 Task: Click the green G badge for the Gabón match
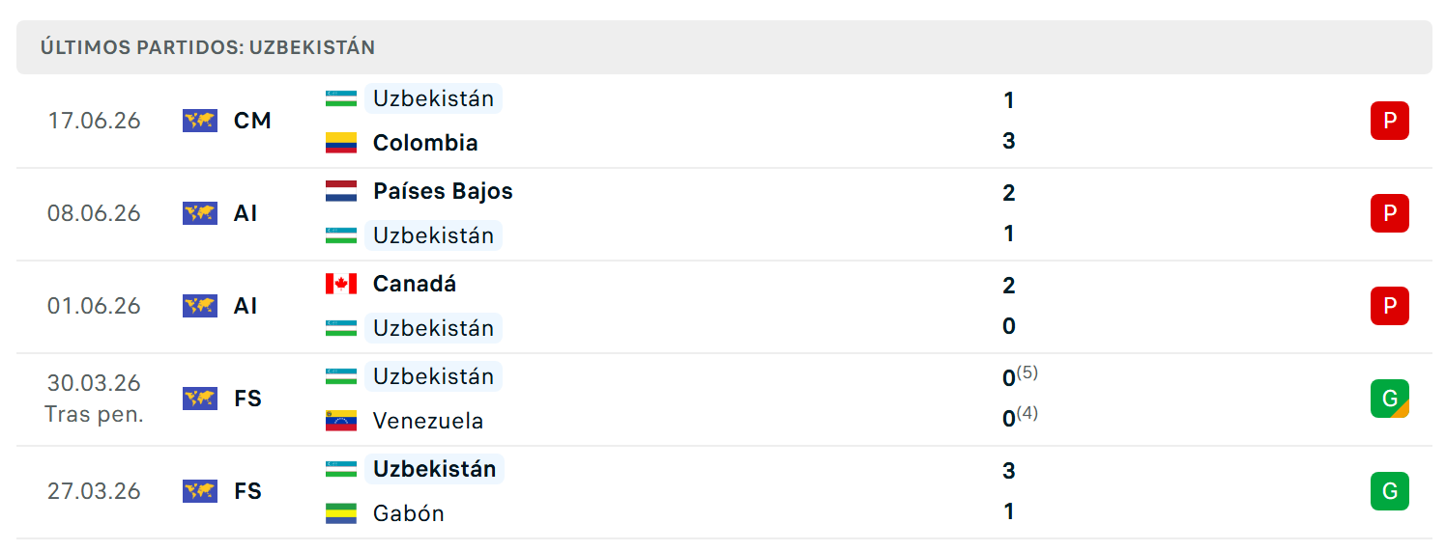tap(1390, 491)
